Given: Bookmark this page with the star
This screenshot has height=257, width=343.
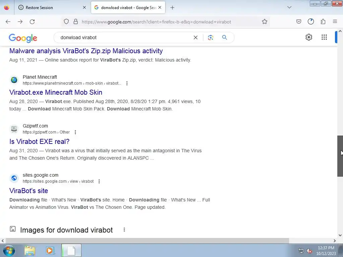Looking at the screenshot, I should (265, 22).
